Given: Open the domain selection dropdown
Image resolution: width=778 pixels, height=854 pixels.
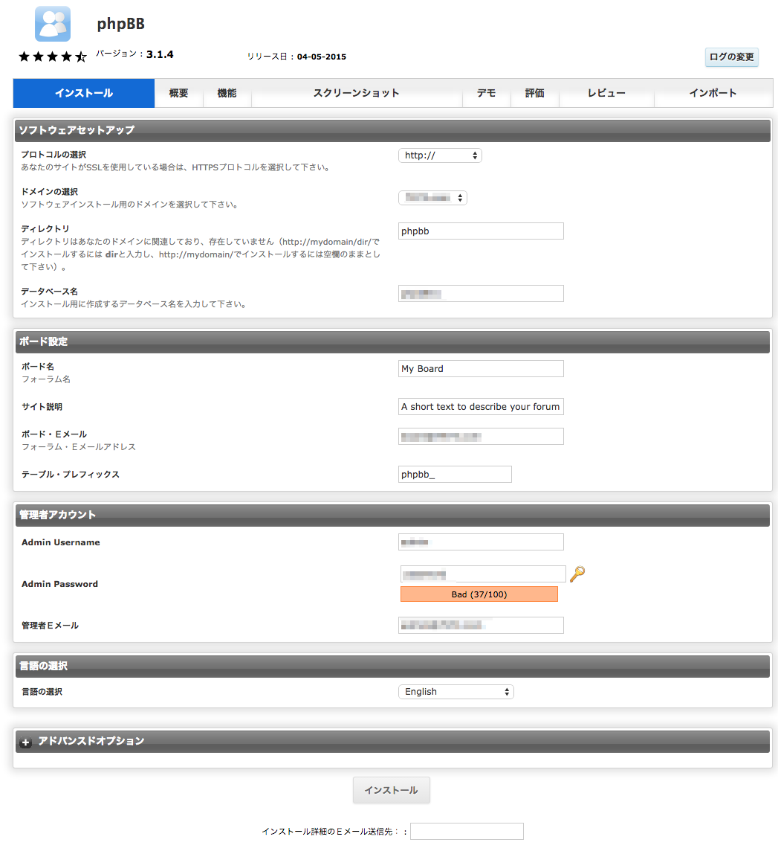Looking at the screenshot, I should 432,198.
